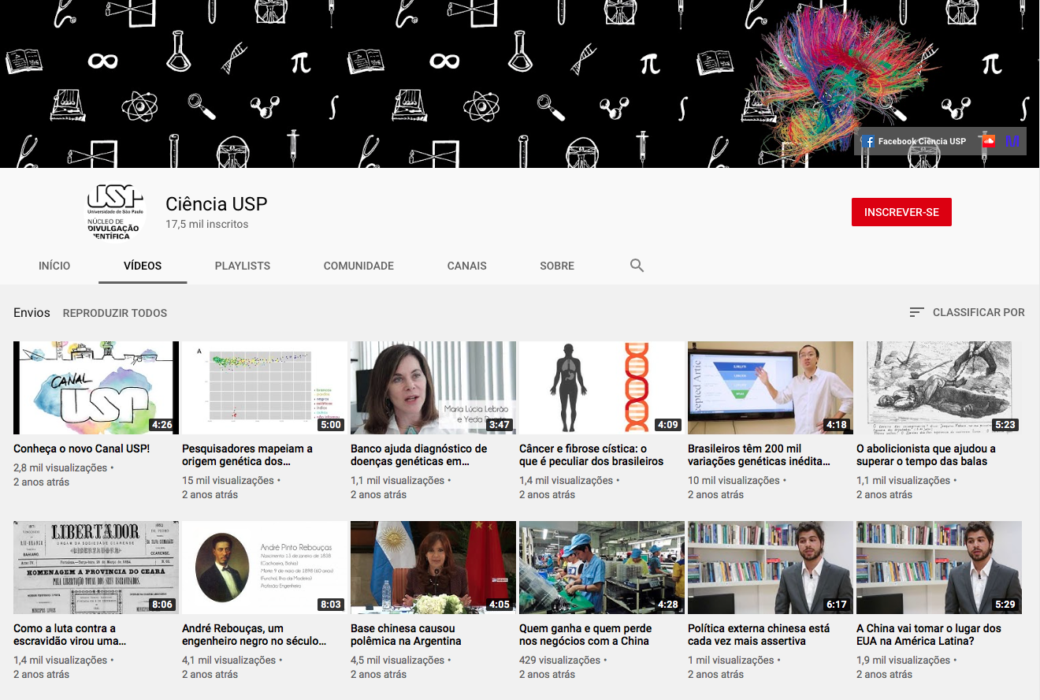The height and width of the screenshot is (700, 1040).
Task: Click the 10 mil visualizações view count
Action: click(x=734, y=480)
